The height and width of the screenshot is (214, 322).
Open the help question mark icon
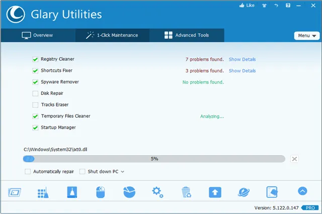[288, 6]
